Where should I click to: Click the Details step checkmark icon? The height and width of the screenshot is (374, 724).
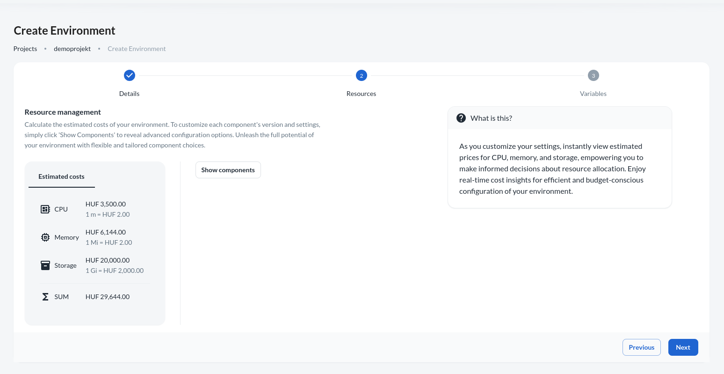point(130,75)
